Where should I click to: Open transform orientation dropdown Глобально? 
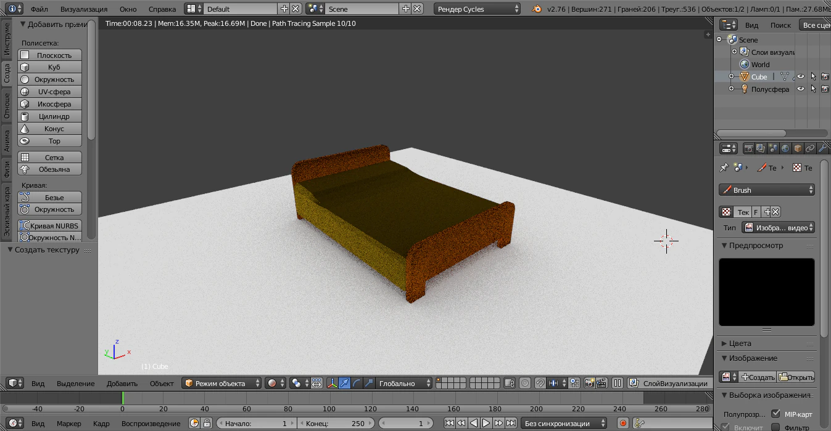click(404, 383)
